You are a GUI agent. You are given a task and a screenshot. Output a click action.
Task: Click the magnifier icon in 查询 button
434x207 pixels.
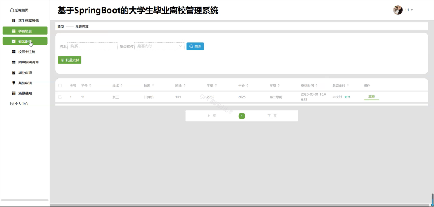click(191, 47)
